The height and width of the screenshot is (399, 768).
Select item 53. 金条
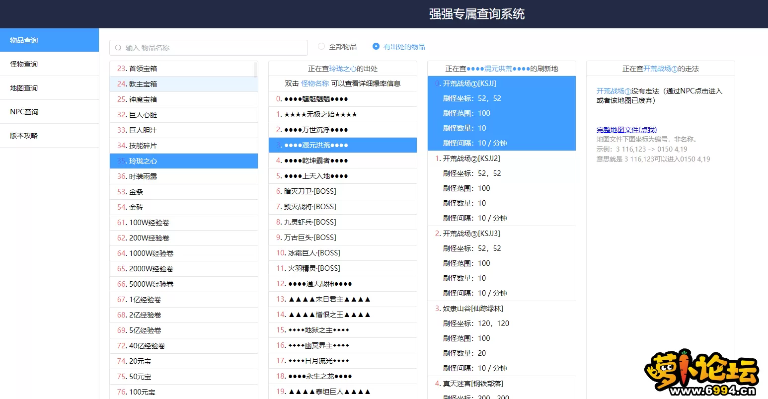(184, 192)
